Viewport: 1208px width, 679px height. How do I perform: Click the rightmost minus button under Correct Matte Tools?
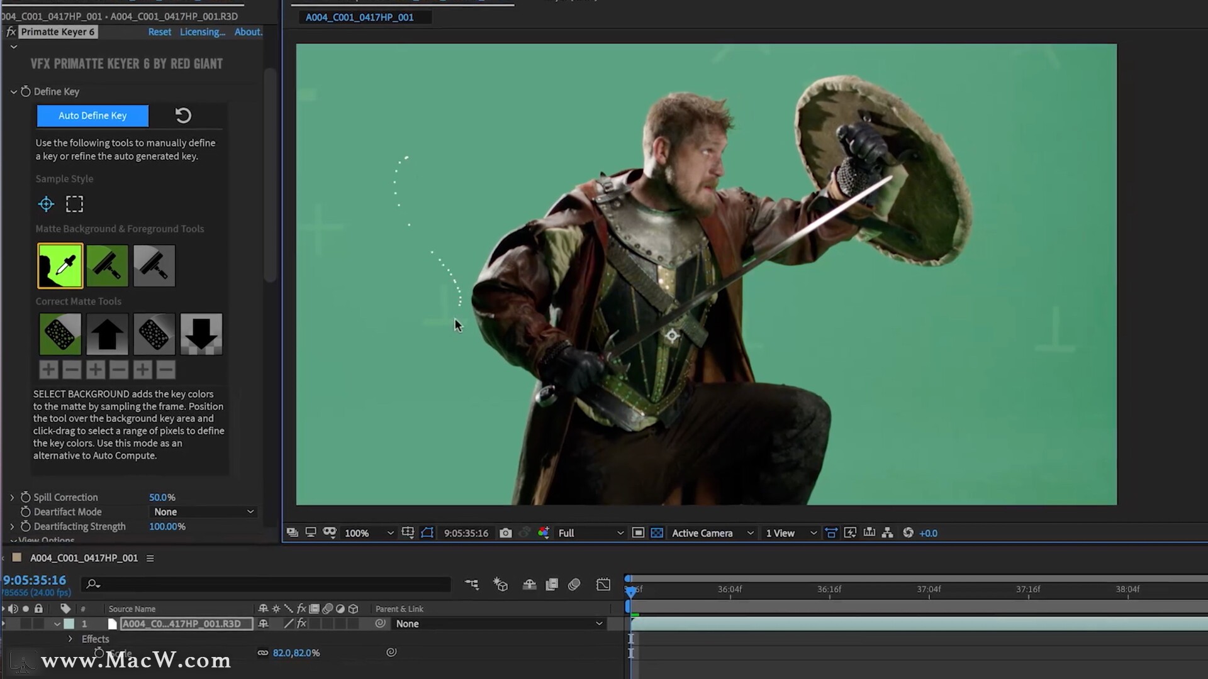(x=165, y=370)
